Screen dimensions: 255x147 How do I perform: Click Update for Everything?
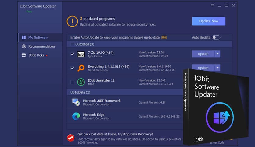pyautogui.click(x=203, y=68)
